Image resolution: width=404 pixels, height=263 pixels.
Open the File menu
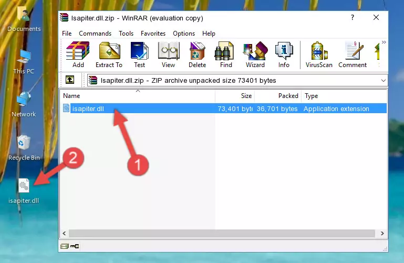coord(67,34)
